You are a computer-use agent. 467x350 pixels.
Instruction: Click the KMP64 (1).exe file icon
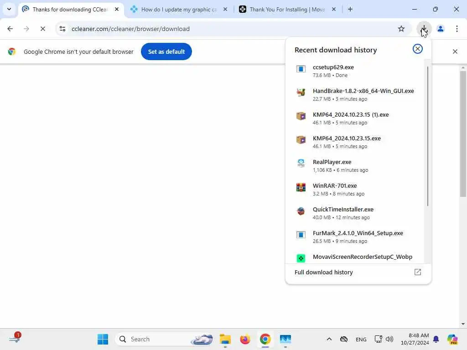pos(301,116)
